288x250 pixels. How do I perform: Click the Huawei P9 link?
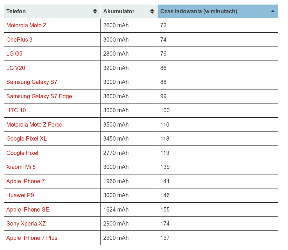point(20,195)
